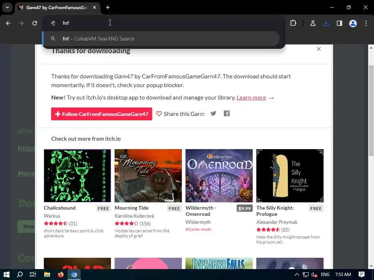Share this Garn on Twitter
This screenshot has width=374, height=280.
213,114
